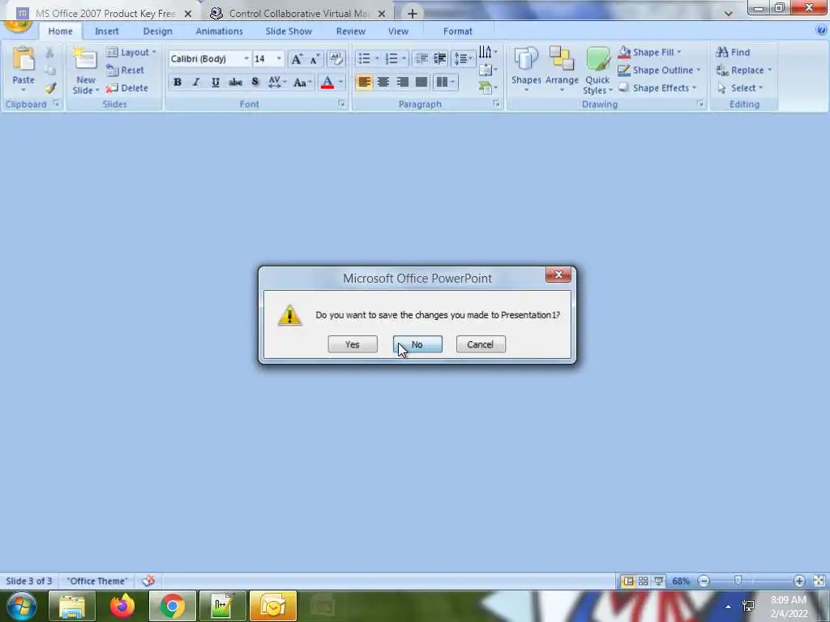Open the Layout dropdown
Viewport: 830px width, 622px height.
click(131, 53)
